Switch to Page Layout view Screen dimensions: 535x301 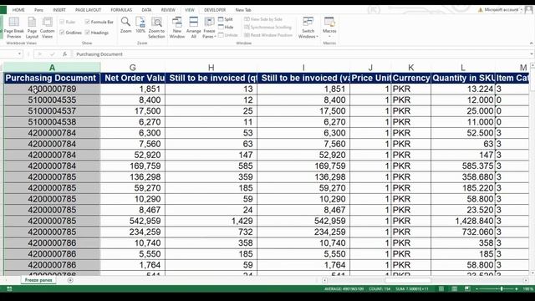click(x=32, y=28)
